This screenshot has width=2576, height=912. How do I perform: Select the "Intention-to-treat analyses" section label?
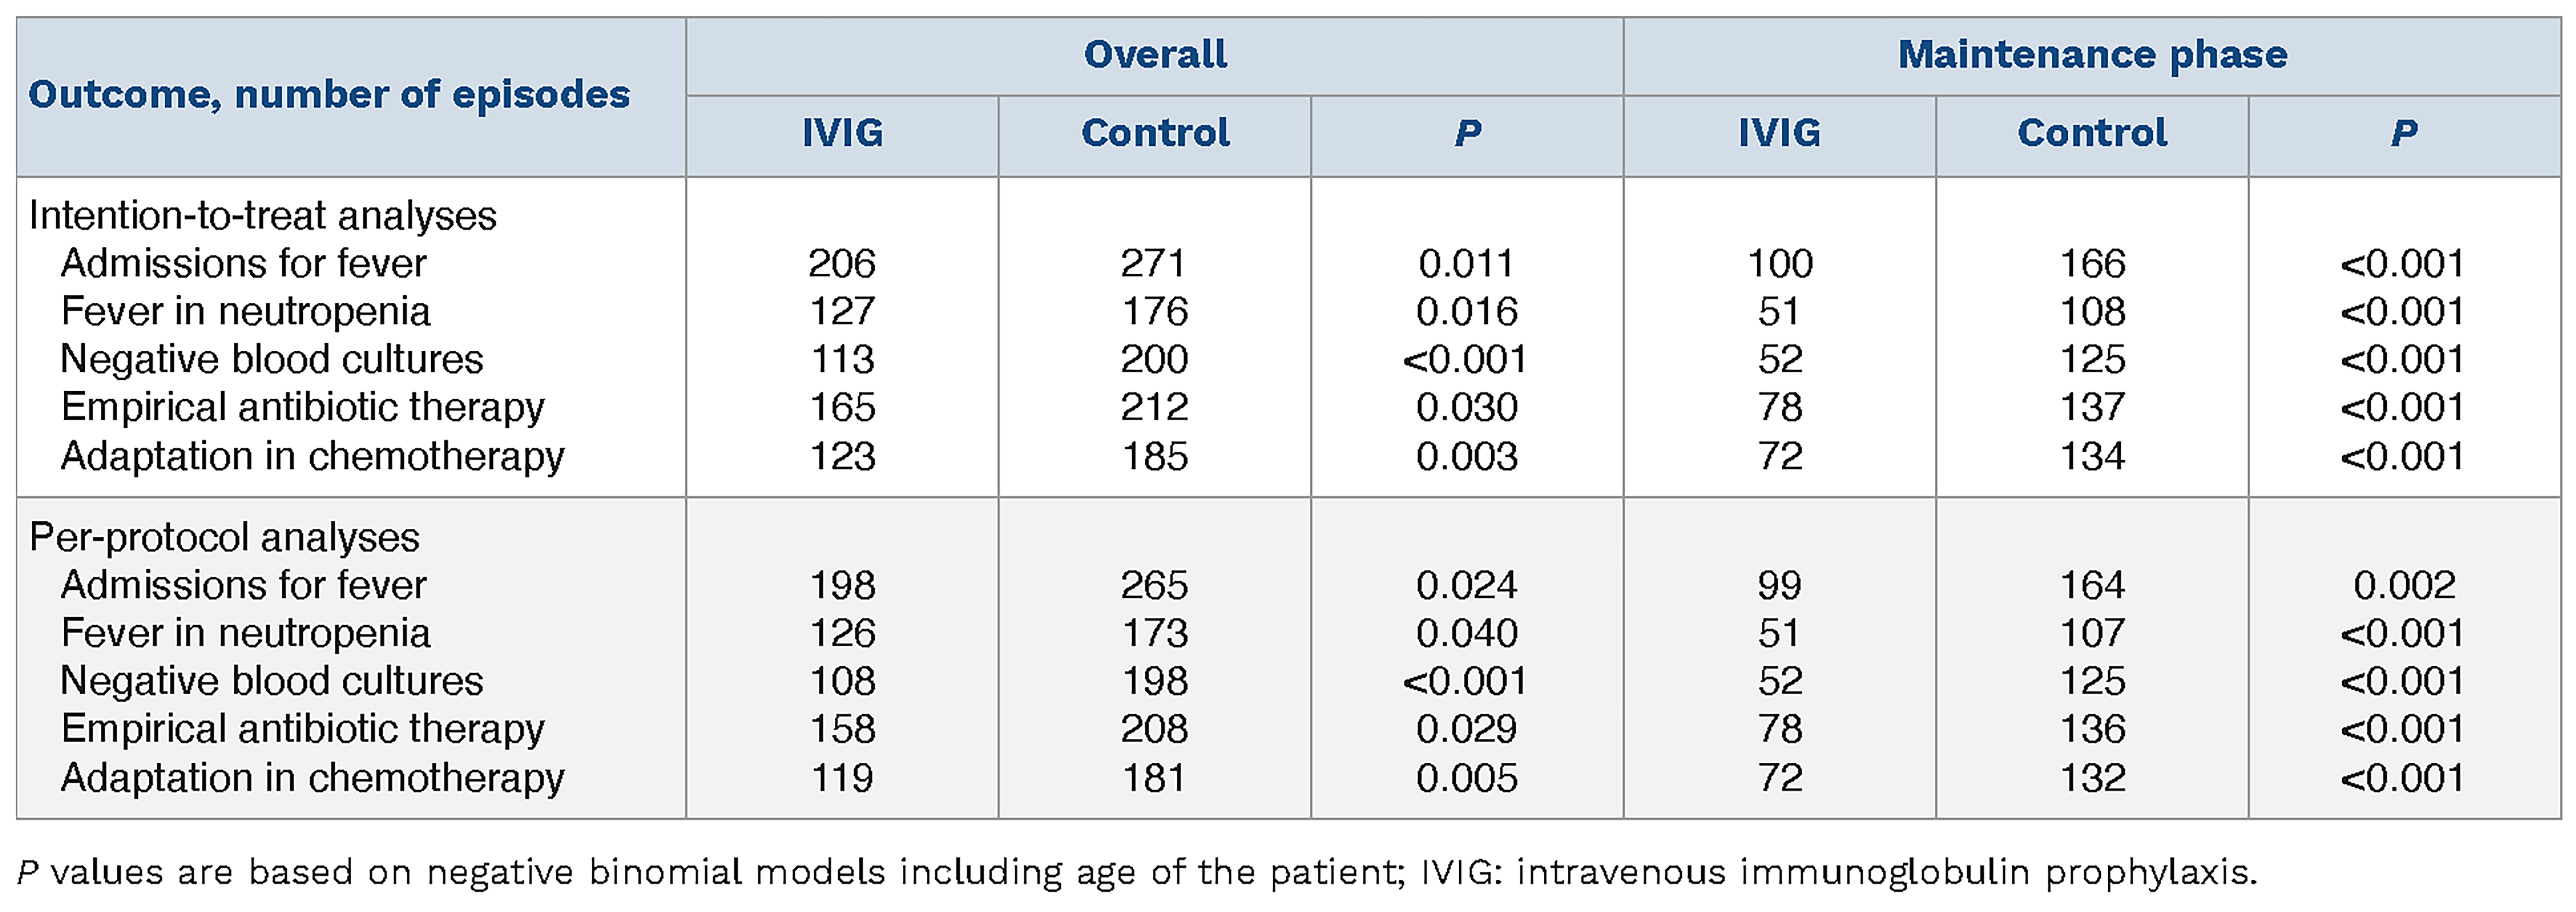[262, 216]
